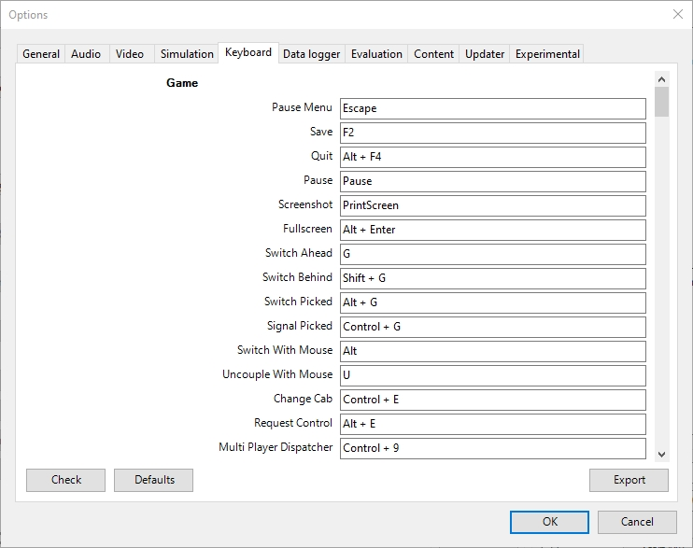Select the Updater tab
The height and width of the screenshot is (548, 693).
[485, 54]
